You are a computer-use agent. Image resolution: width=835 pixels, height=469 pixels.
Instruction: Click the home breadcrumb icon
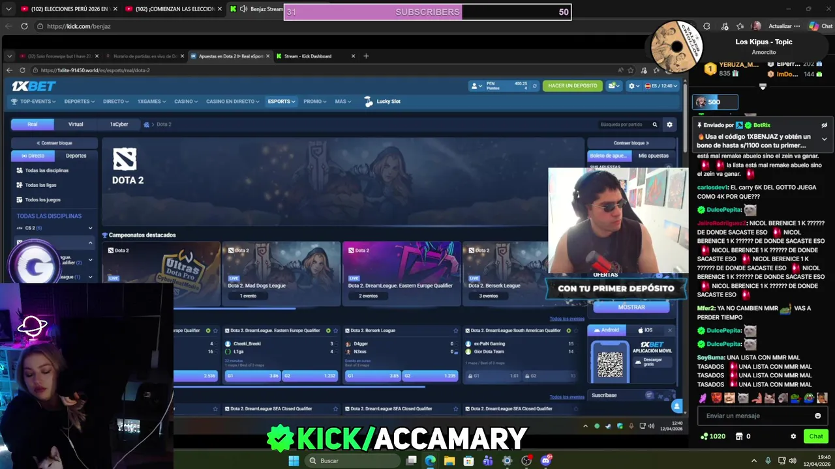(x=147, y=124)
